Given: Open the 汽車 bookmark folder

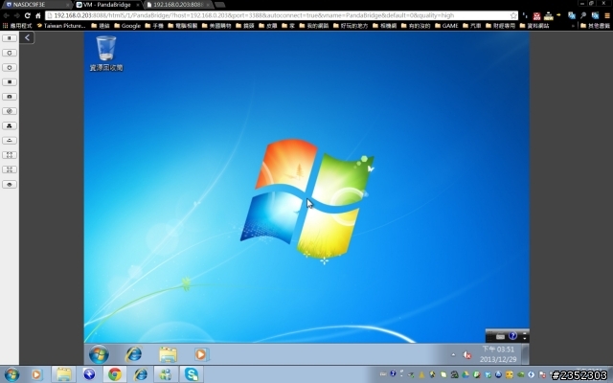Looking at the screenshot, I should (x=472, y=26).
